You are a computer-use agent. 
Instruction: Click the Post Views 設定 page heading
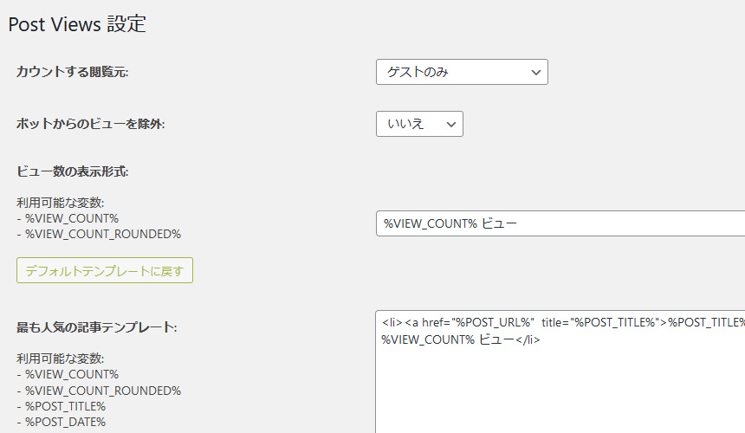pyautogui.click(x=77, y=24)
